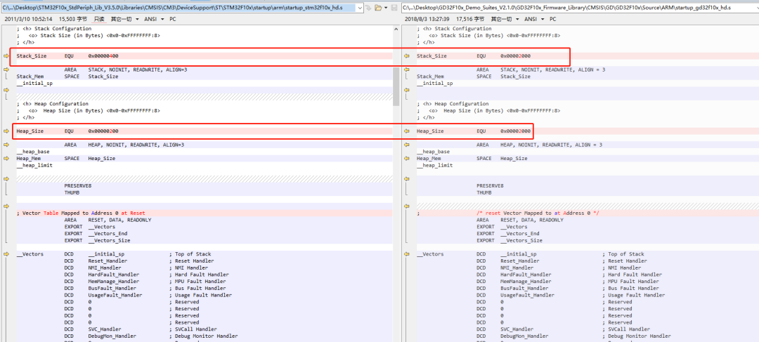Click Reset_Handler entry in left pane
This screenshot has height=342, width=759.
tap(108, 261)
